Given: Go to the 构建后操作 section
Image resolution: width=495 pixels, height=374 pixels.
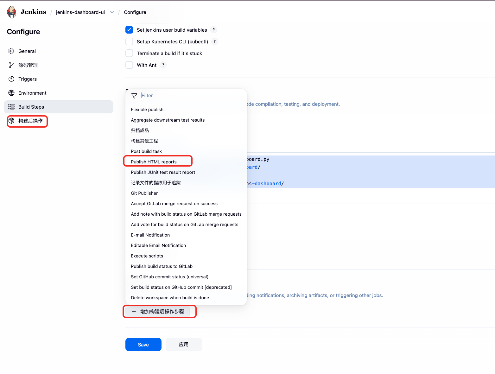Looking at the screenshot, I should coord(59,121).
